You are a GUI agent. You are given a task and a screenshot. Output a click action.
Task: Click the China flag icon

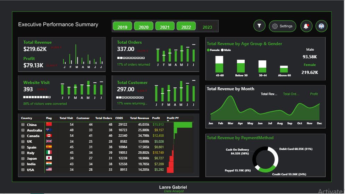click(49, 124)
